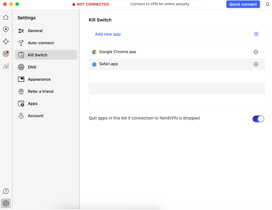The image size is (272, 210).
Task: Open Refer a friend page
Action: coord(46,91)
